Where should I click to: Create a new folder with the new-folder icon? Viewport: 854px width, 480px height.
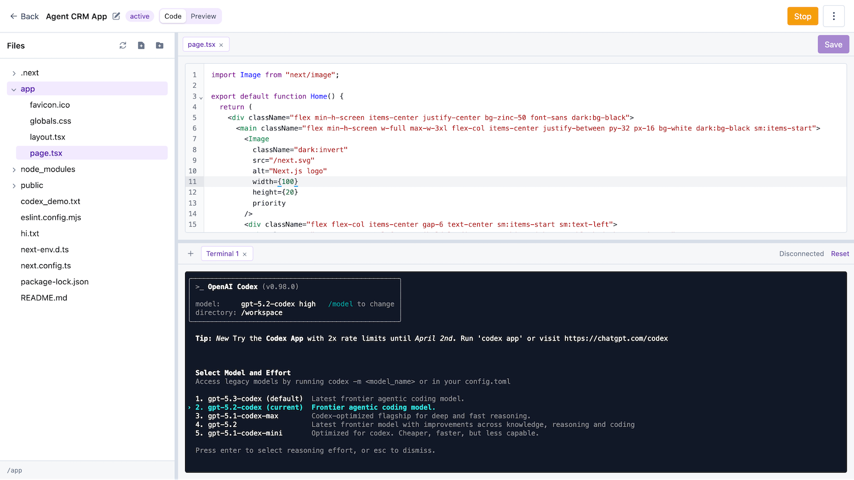[159, 46]
